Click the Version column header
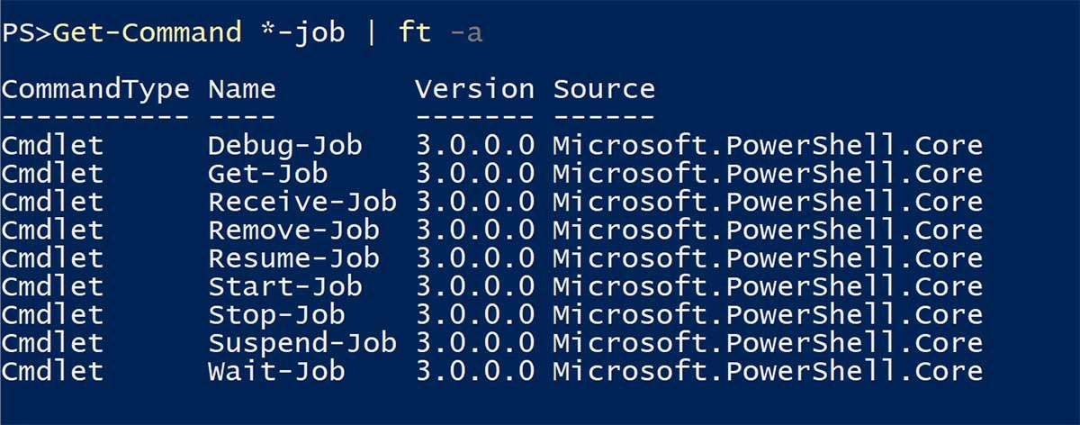The height and width of the screenshot is (425, 1080). click(474, 89)
